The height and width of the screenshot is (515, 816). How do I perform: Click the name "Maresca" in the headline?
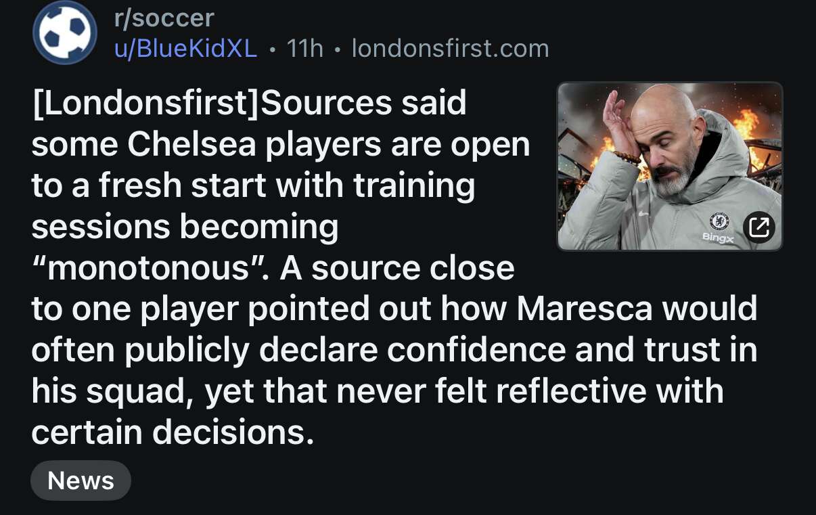pyautogui.click(x=585, y=309)
